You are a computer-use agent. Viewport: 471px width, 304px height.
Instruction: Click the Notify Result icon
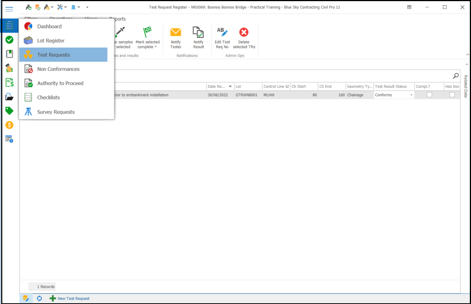coord(198,33)
